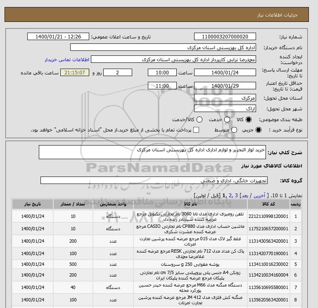
Task: Click the دستگاه منگنه M66 item name
Action: (x=190, y=287)
